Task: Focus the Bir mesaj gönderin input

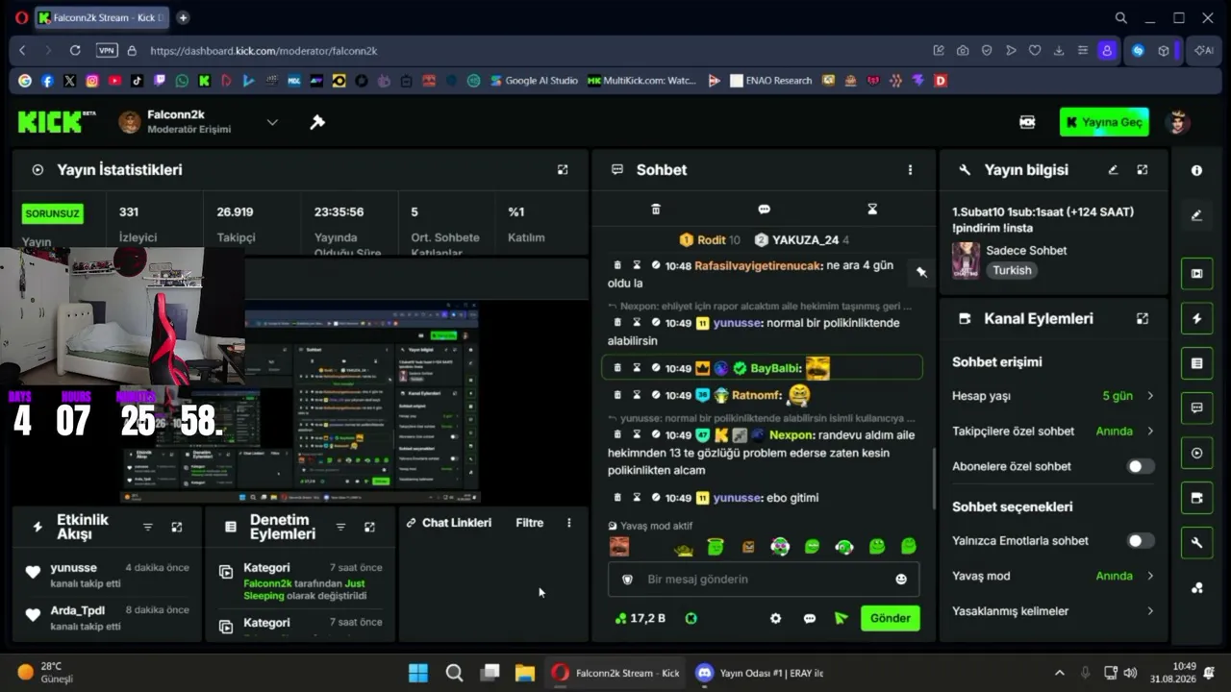Action: click(x=764, y=580)
